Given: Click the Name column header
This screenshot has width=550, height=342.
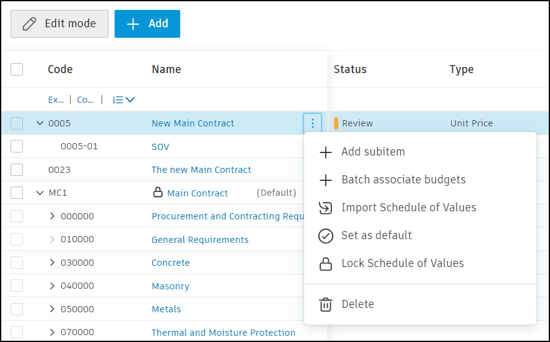Looking at the screenshot, I should [166, 69].
